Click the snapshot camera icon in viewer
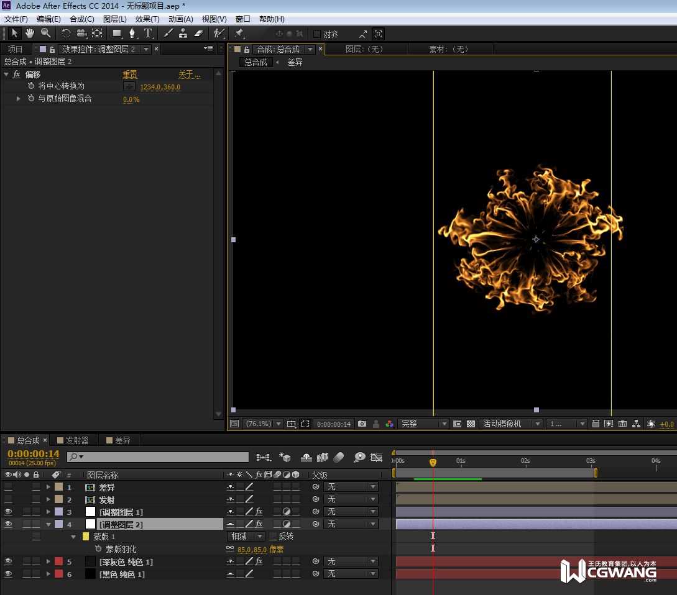This screenshot has width=677, height=595. point(362,424)
